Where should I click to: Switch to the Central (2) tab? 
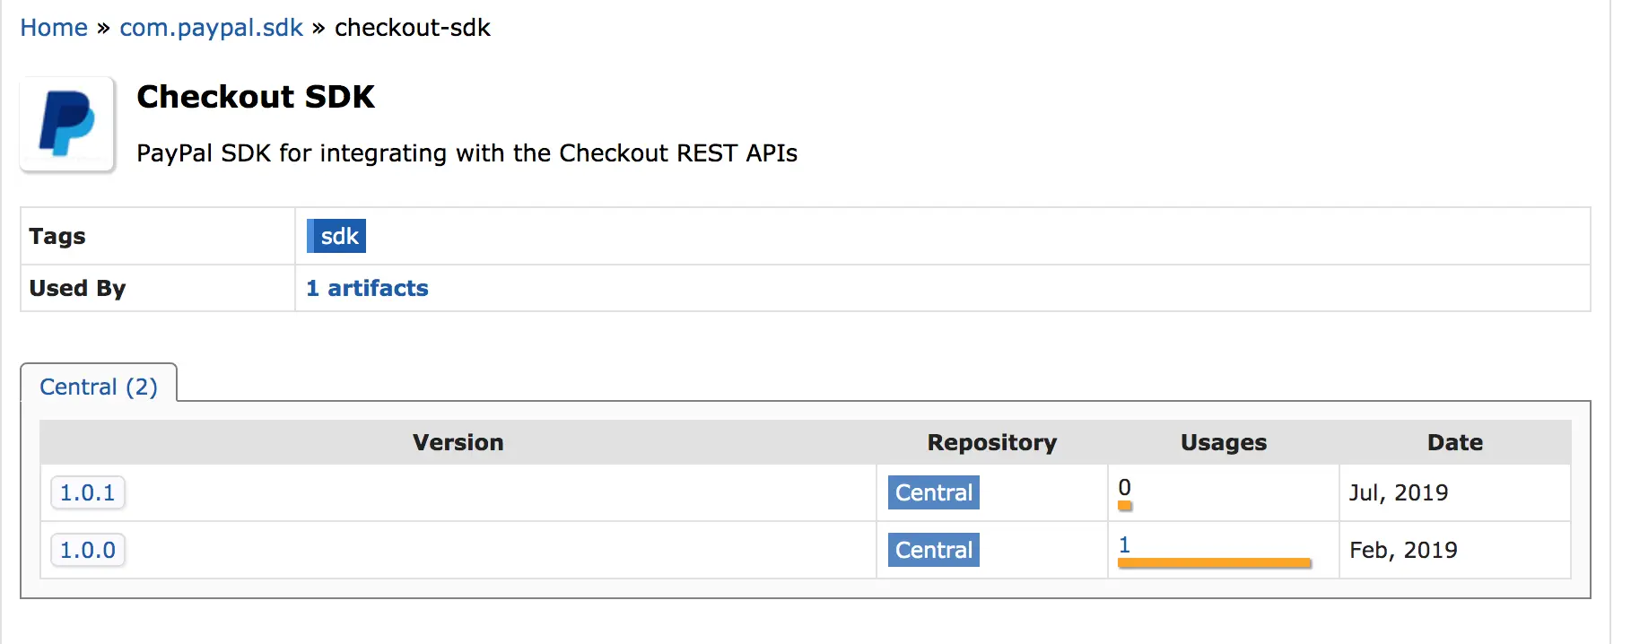pos(99,387)
